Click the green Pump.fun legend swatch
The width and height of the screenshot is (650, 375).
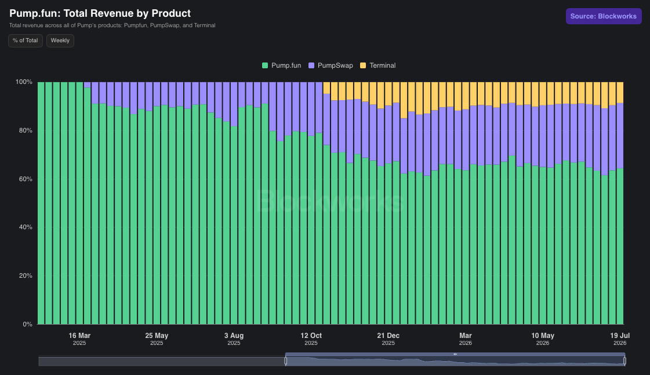pyautogui.click(x=266, y=65)
